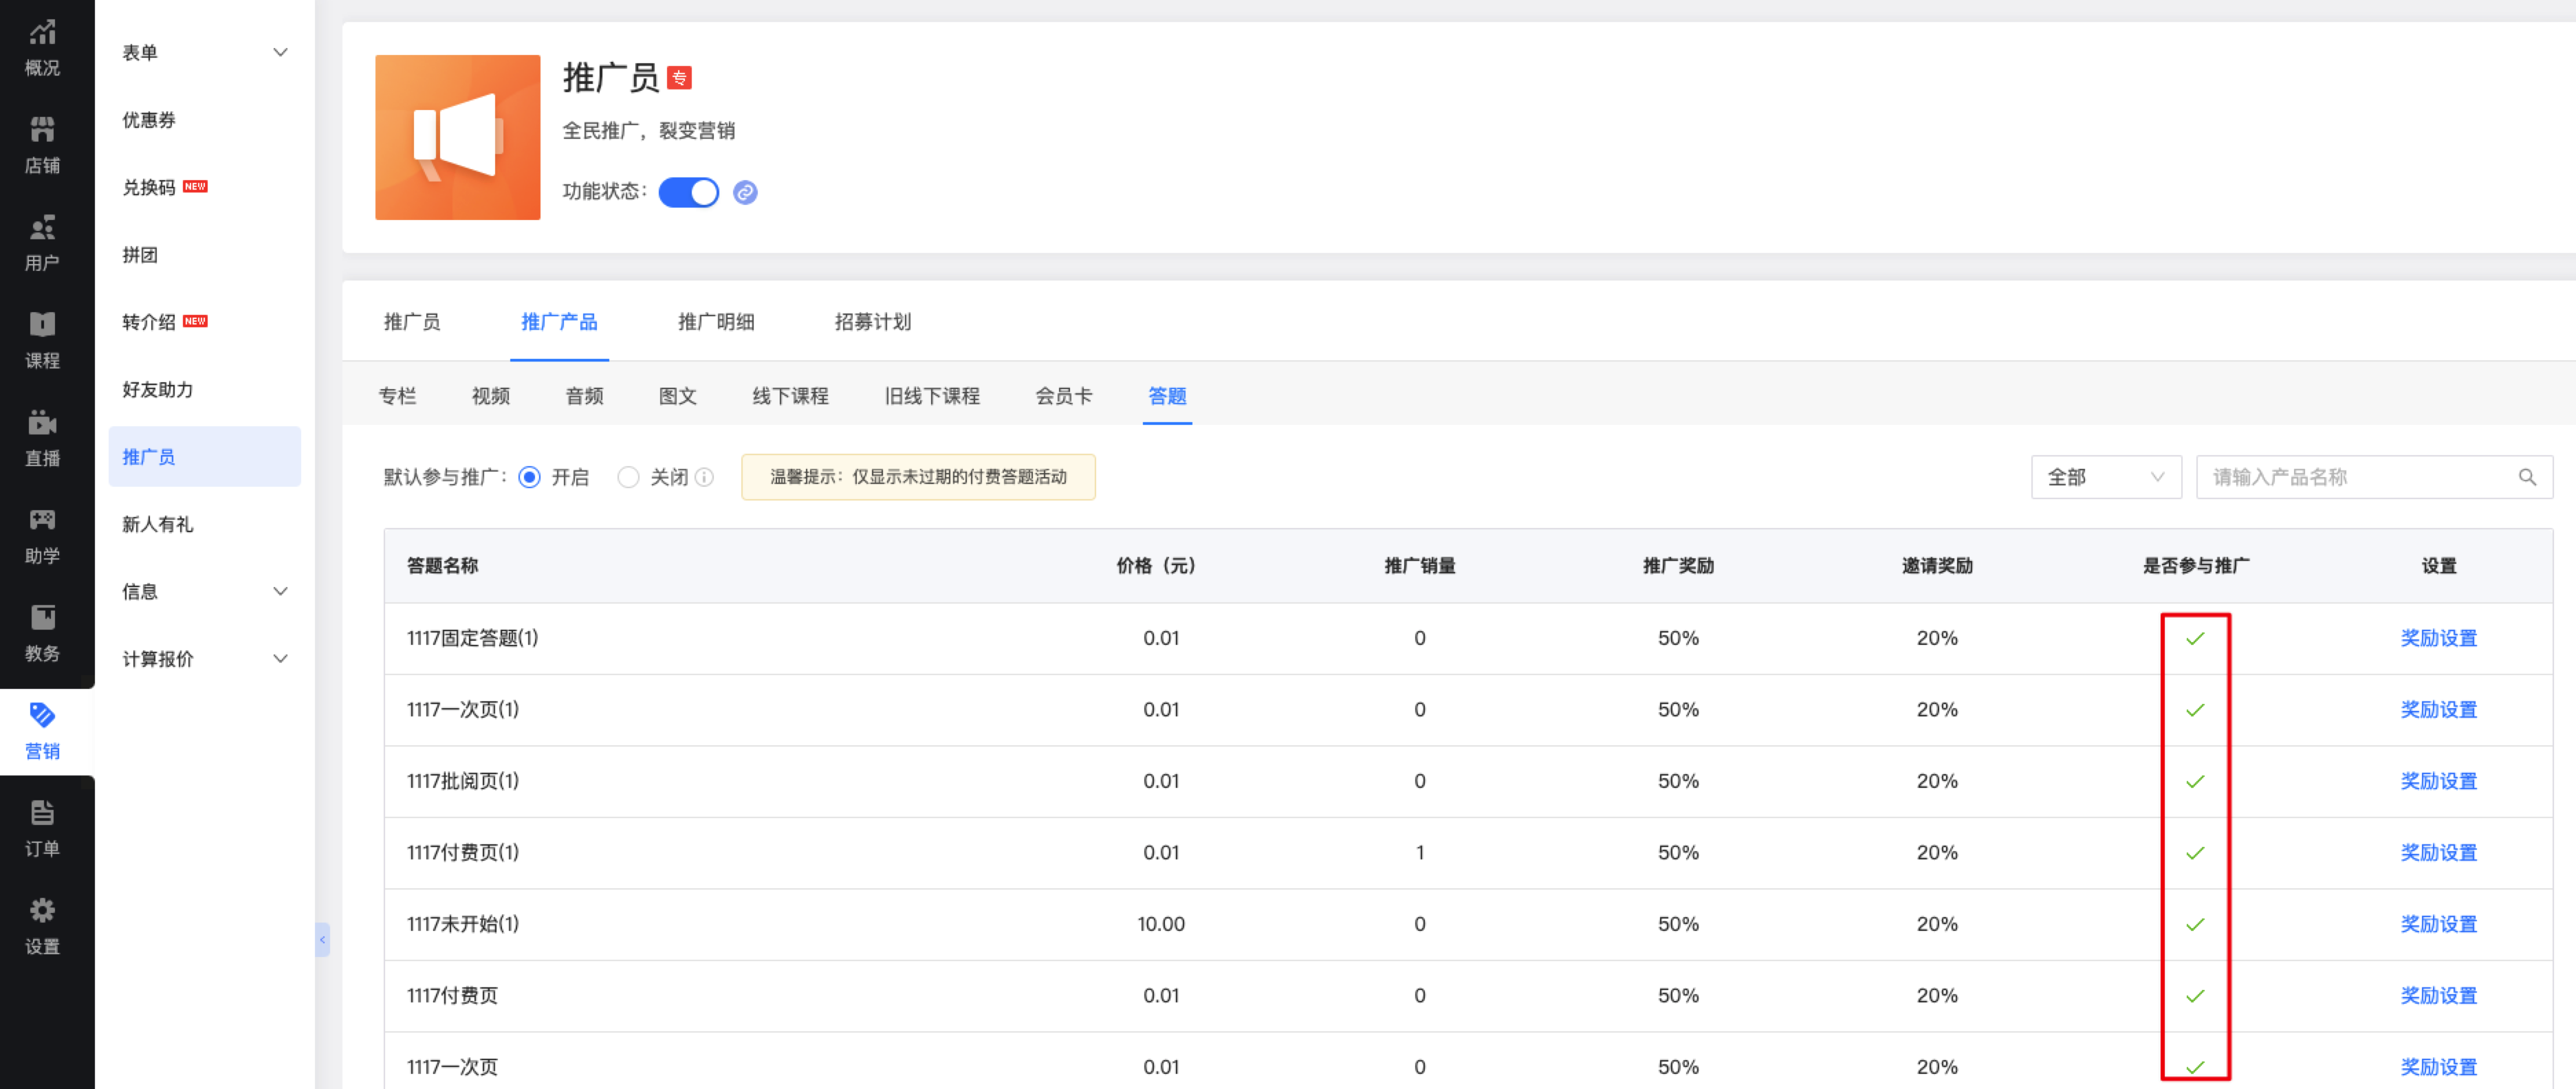Switch to the 招募计划 tab
This screenshot has width=2576, height=1089.
tap(873, 322)
